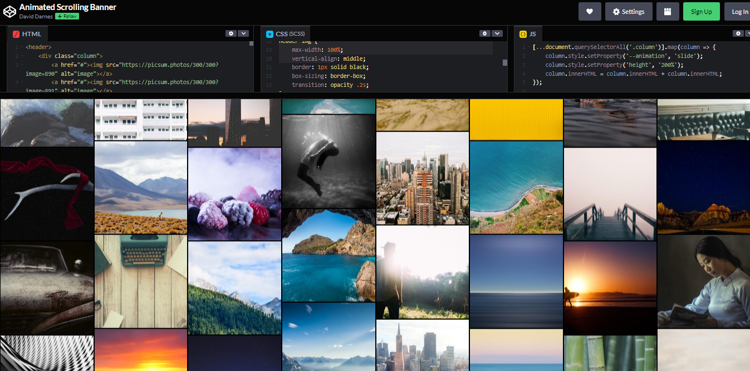Image resolution: width=750 pixels, height=371 pixels.
Task: Open JS editor settings gear
Action: 738,33
